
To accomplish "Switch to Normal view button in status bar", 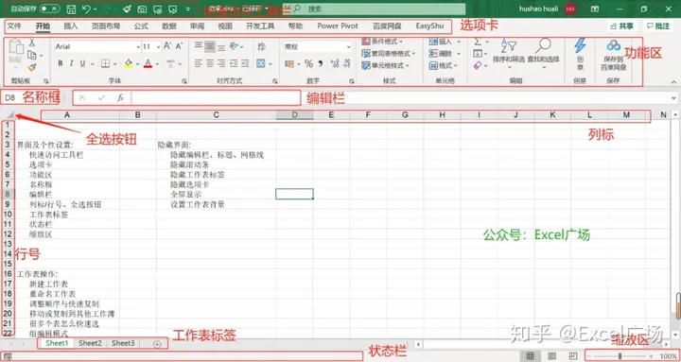I will [x=531, y=356].
